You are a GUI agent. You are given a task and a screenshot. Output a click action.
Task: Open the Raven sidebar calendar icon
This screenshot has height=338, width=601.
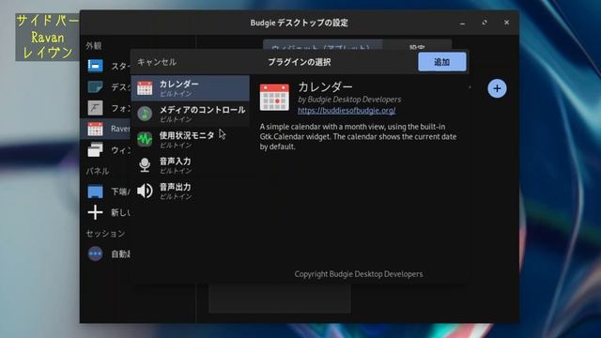95,129
